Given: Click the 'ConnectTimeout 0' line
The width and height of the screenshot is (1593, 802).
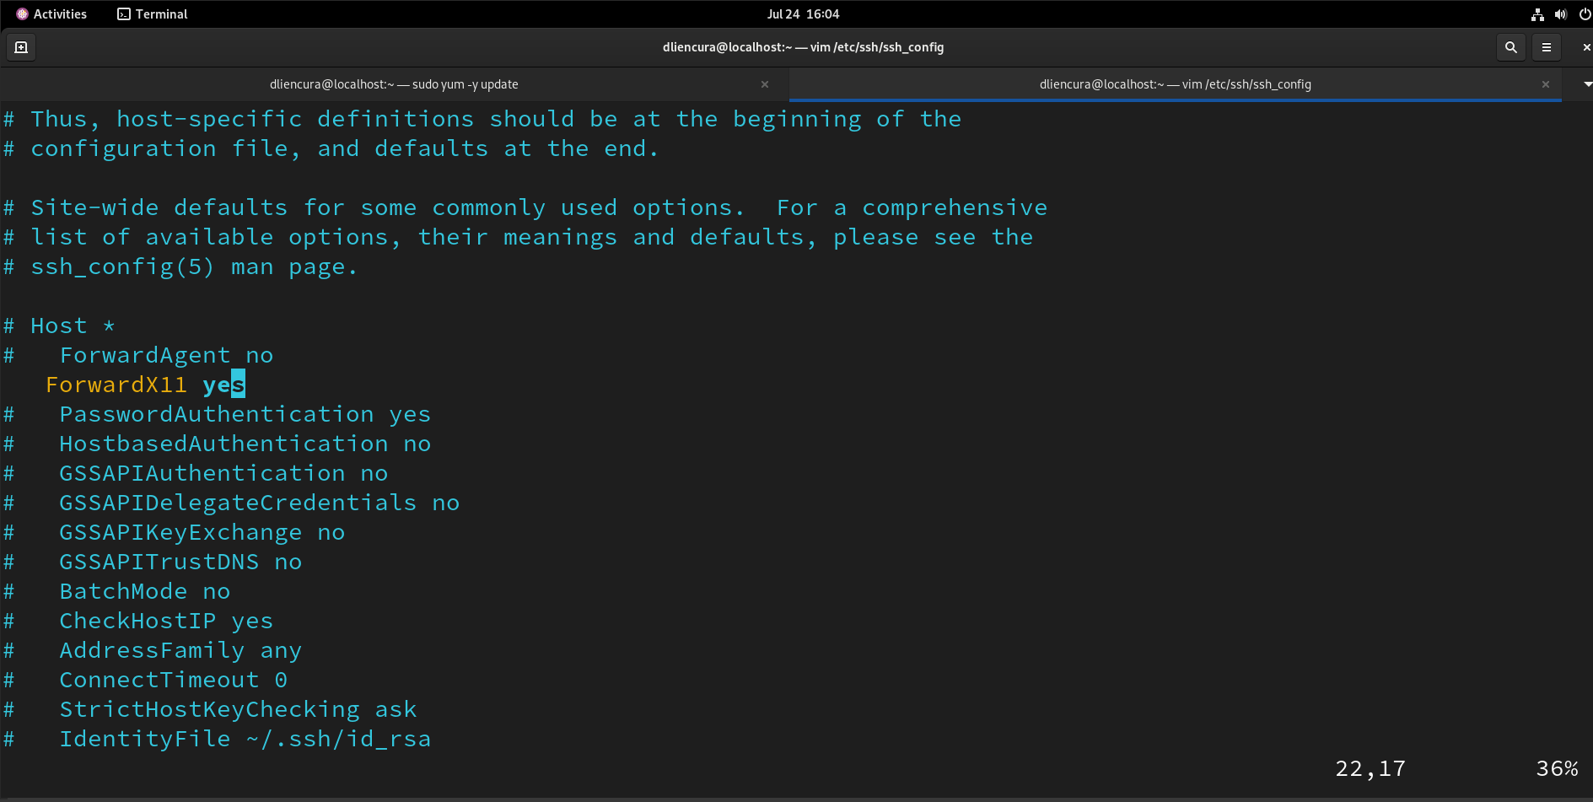Looking at the screenshot, I should [173, 680].
